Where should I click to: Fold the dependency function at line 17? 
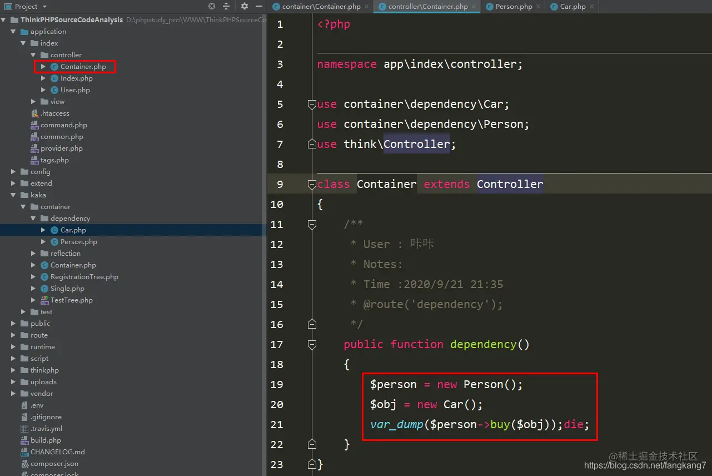tap(312, 344)
